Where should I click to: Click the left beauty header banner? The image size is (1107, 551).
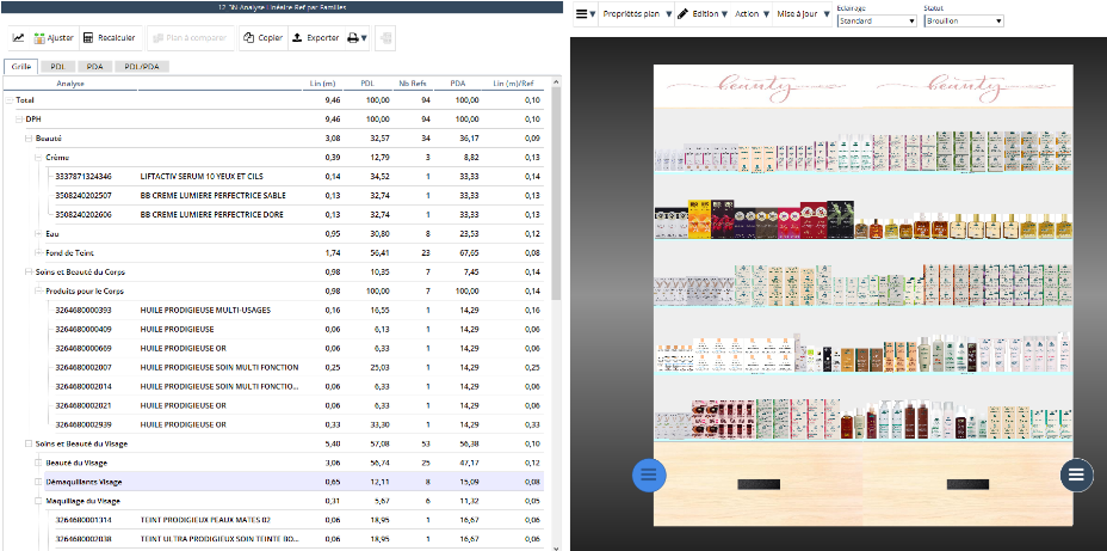pyautogui.click(x=758, y=87)
